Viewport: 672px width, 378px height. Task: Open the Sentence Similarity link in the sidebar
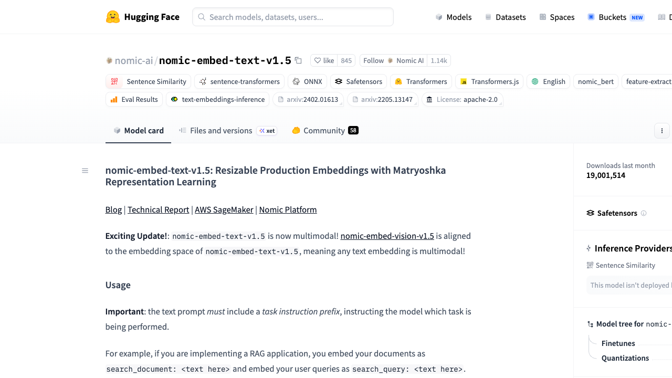(621, 265)
